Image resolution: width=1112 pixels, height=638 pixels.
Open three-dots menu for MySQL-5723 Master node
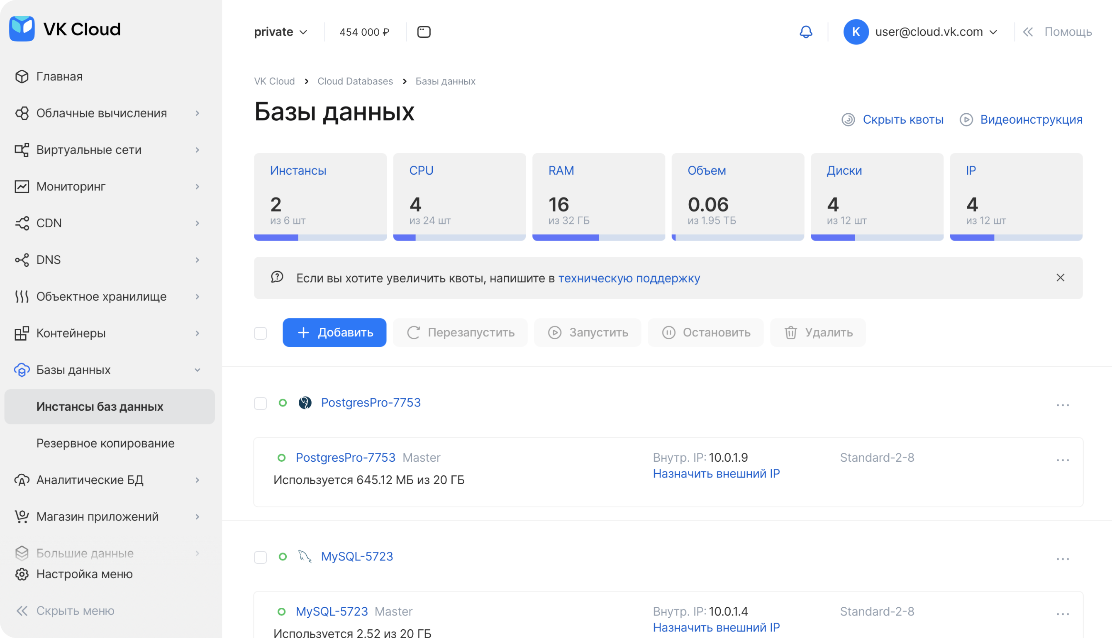(1063, 614)
